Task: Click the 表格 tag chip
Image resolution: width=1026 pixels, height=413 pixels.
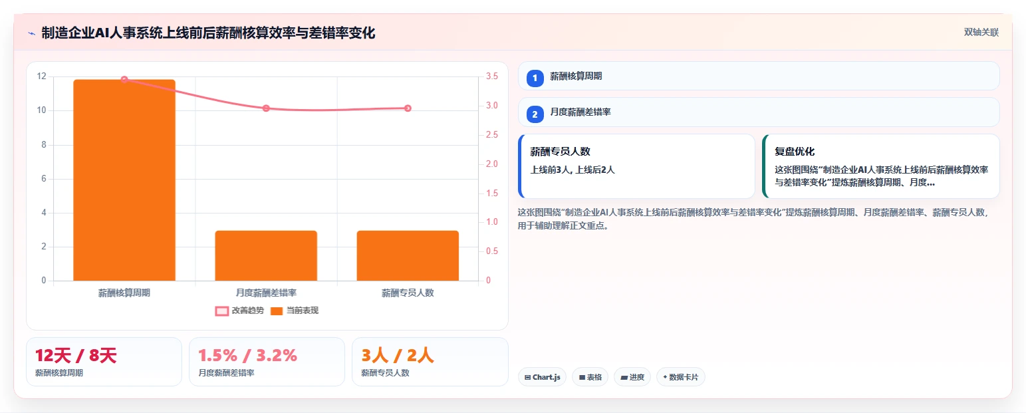Action: (x=590, y=377)
